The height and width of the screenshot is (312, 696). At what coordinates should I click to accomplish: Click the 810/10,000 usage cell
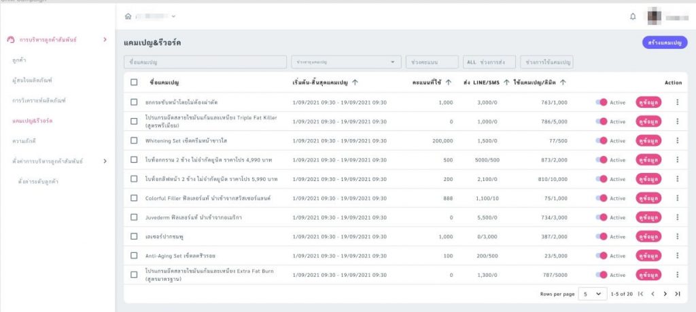552,179
